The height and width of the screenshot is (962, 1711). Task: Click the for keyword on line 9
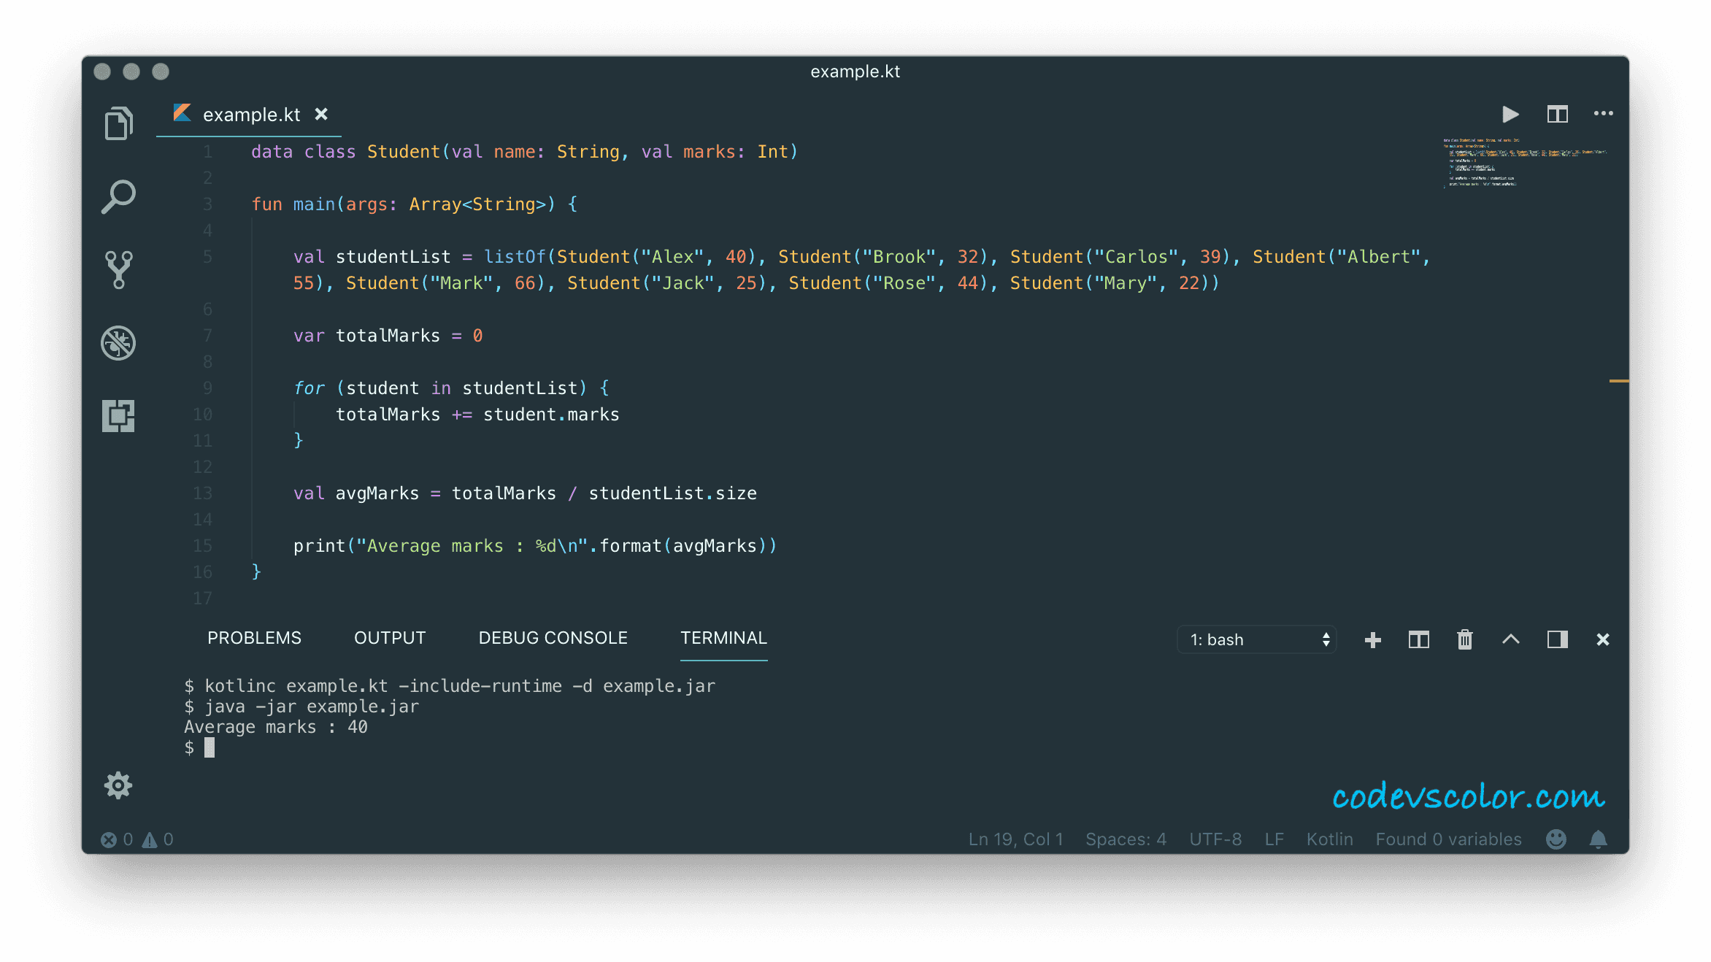(309, 388)
